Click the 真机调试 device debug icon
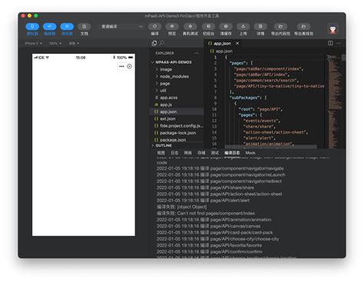This screenshot has width=364, height=282. tap(190, 27)
